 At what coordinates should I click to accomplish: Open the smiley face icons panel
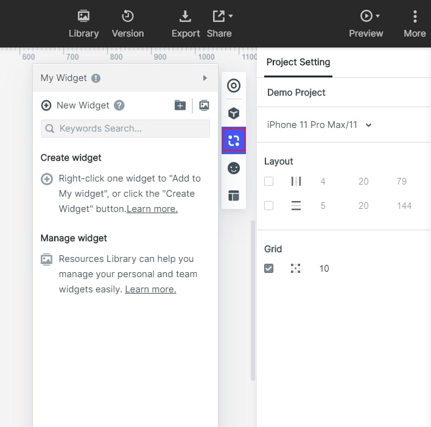(234, 168)
